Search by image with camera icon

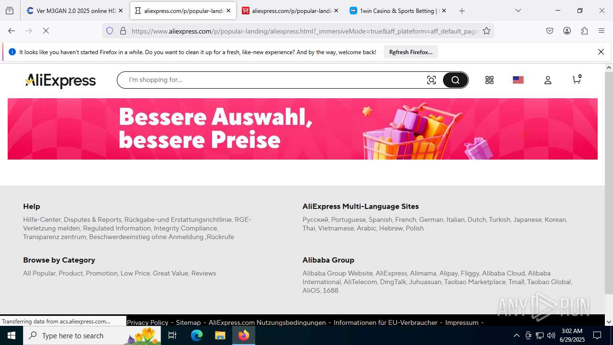coord(431,80)
